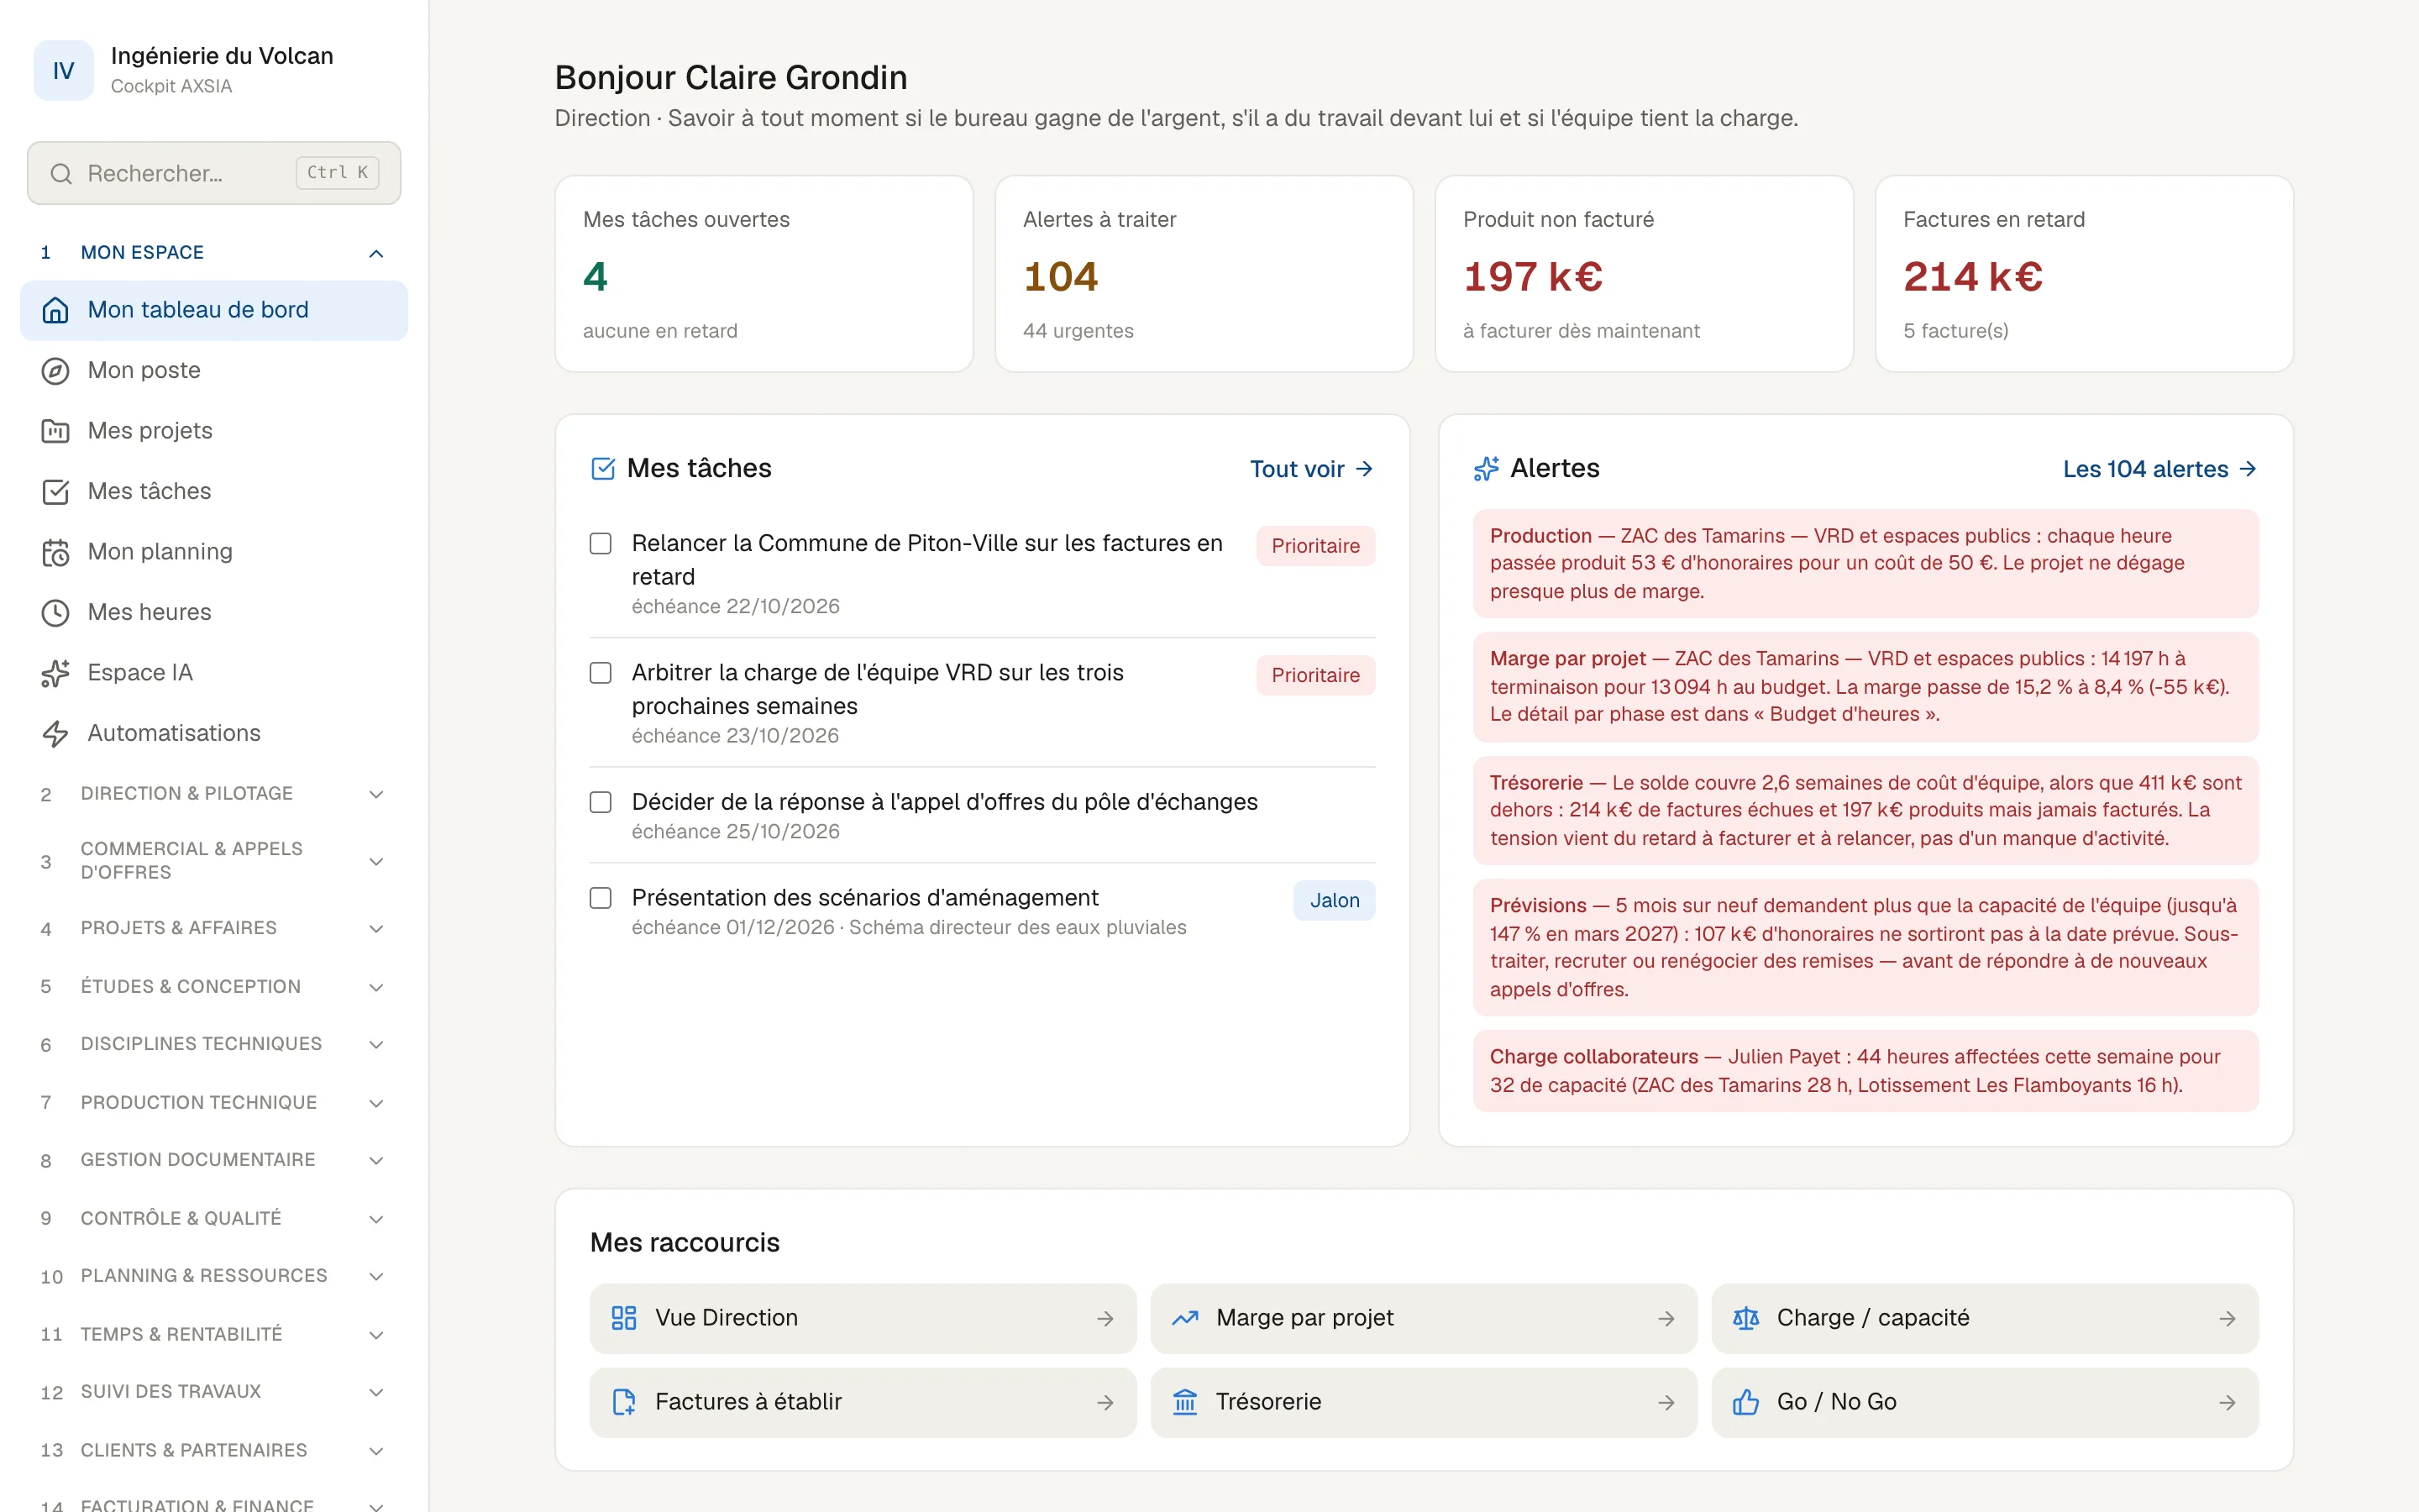This screenshot has height=1512, width=2419.
Task: Click the checkmark icon beside Mes tâches in sidebar
Action: (55, 492)
